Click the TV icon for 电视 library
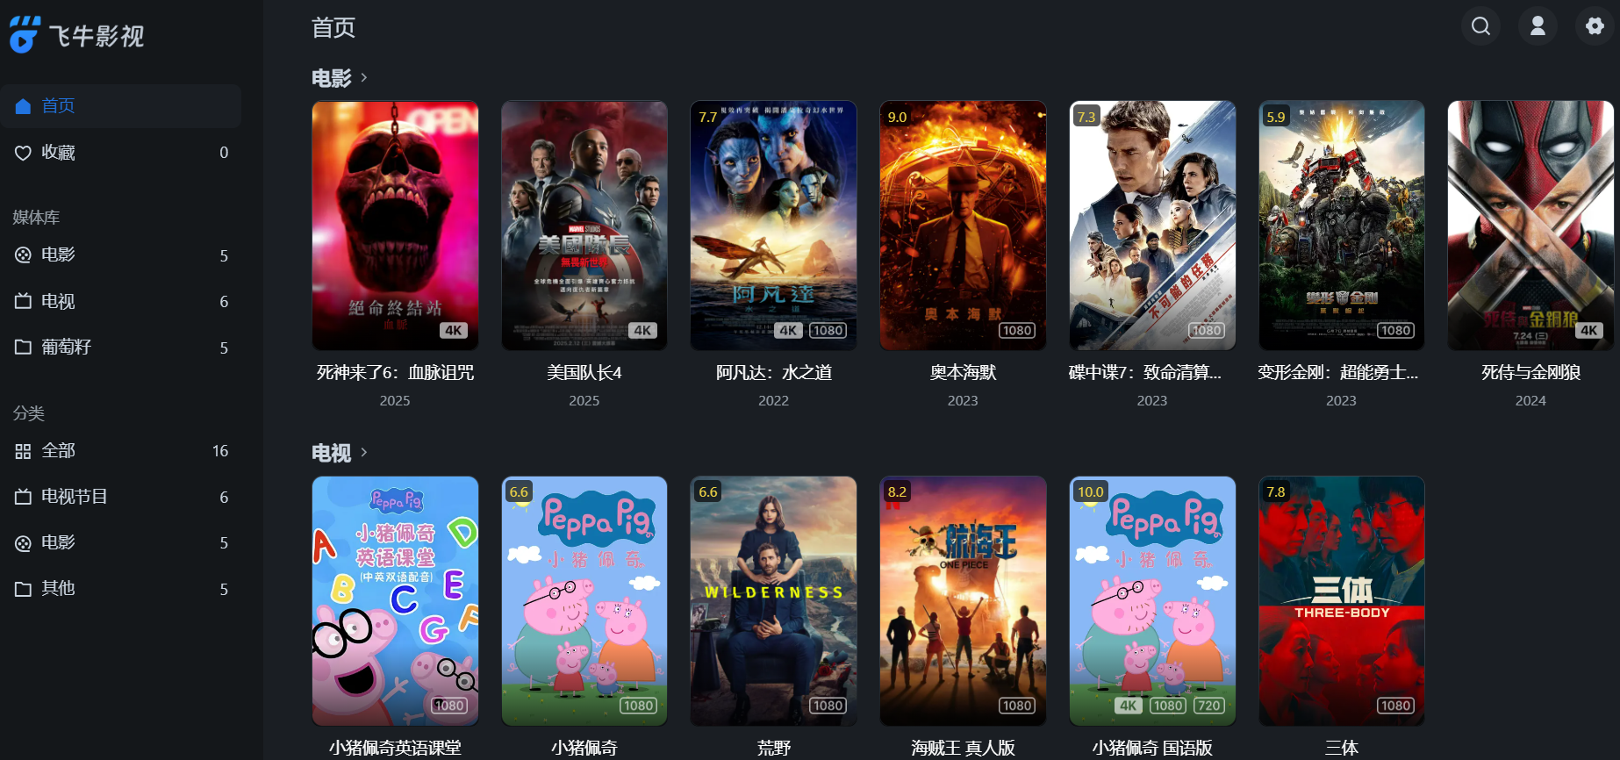Image resolution: width=1620 pixels, height=760 pixels. pyautogui.click(x=23, y=301)
